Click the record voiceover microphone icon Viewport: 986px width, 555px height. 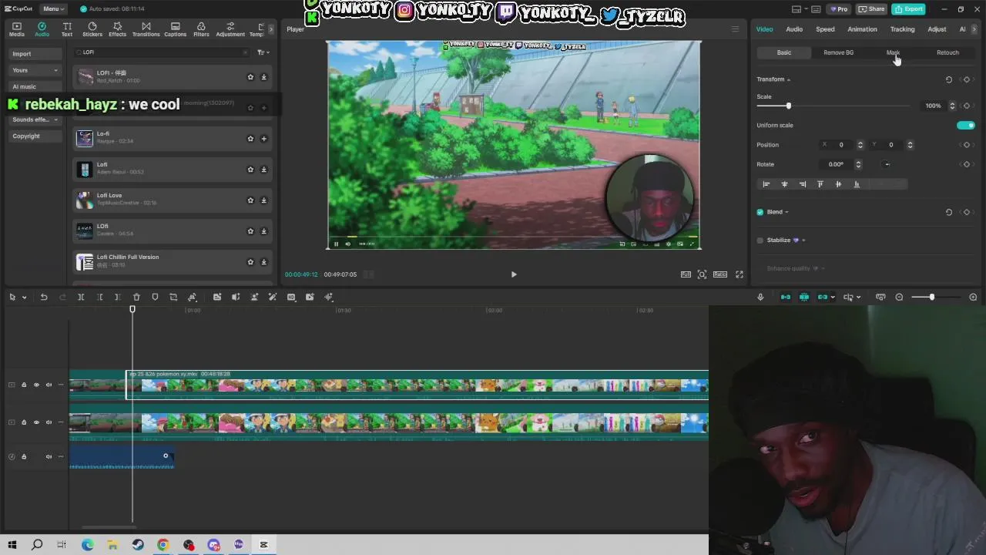click(x=760, y=297)
